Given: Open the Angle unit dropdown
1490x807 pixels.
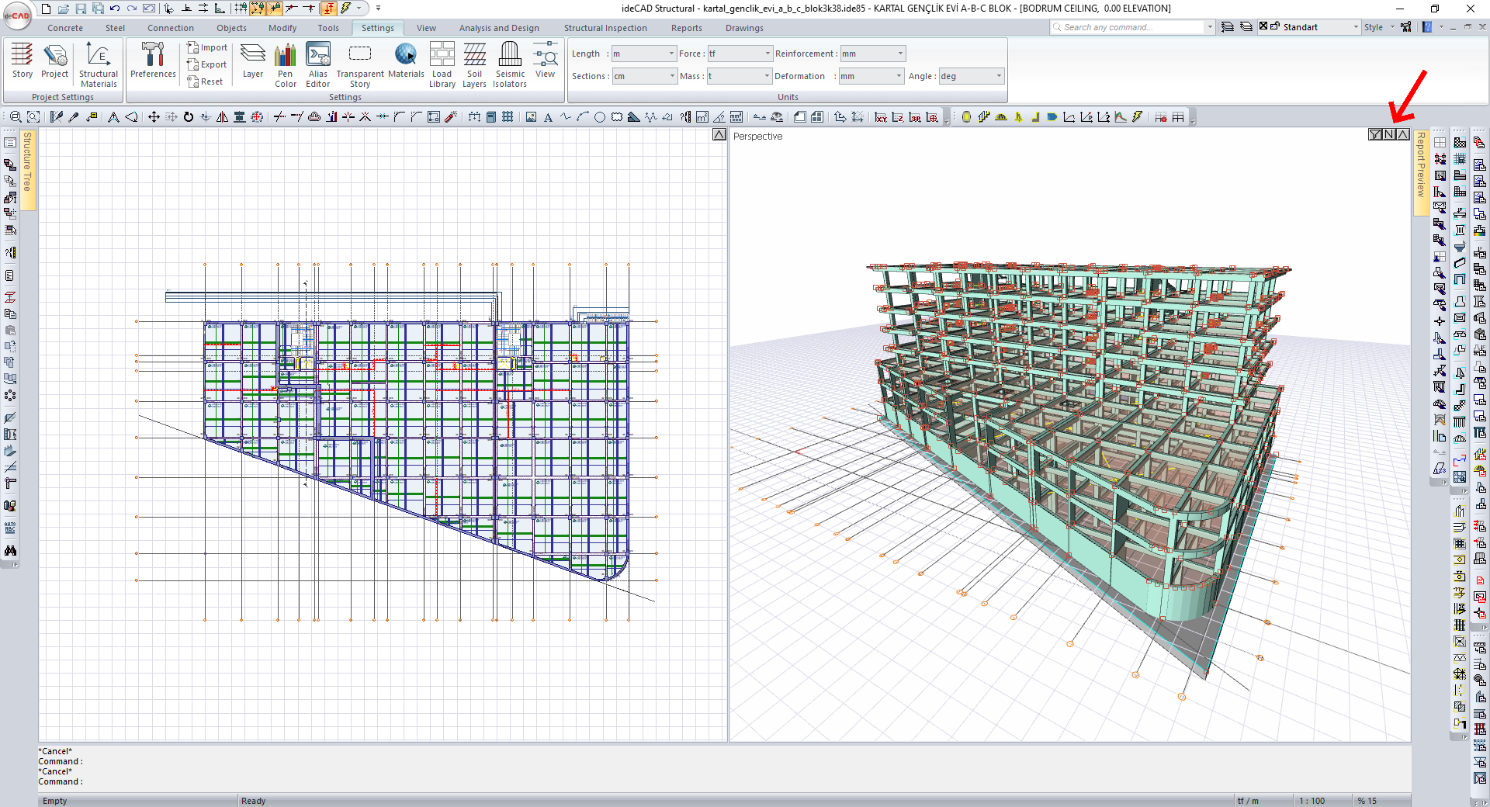Looking at the screenshot, I should point(998,76).
